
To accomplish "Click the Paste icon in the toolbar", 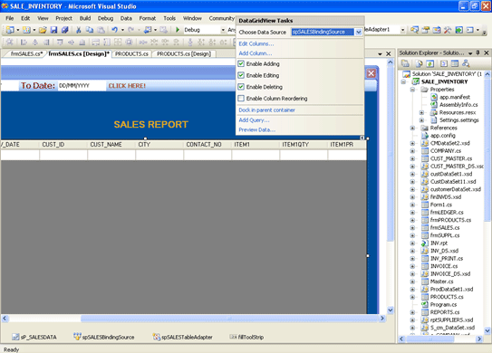I will tap(101, 30).
